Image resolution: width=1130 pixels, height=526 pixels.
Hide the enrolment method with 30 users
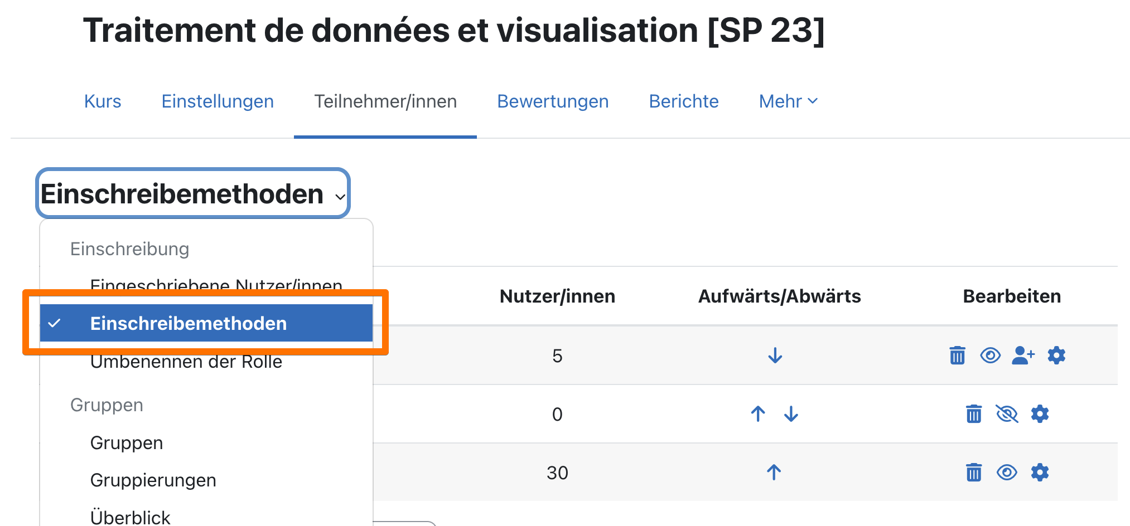coord(1007,473)
